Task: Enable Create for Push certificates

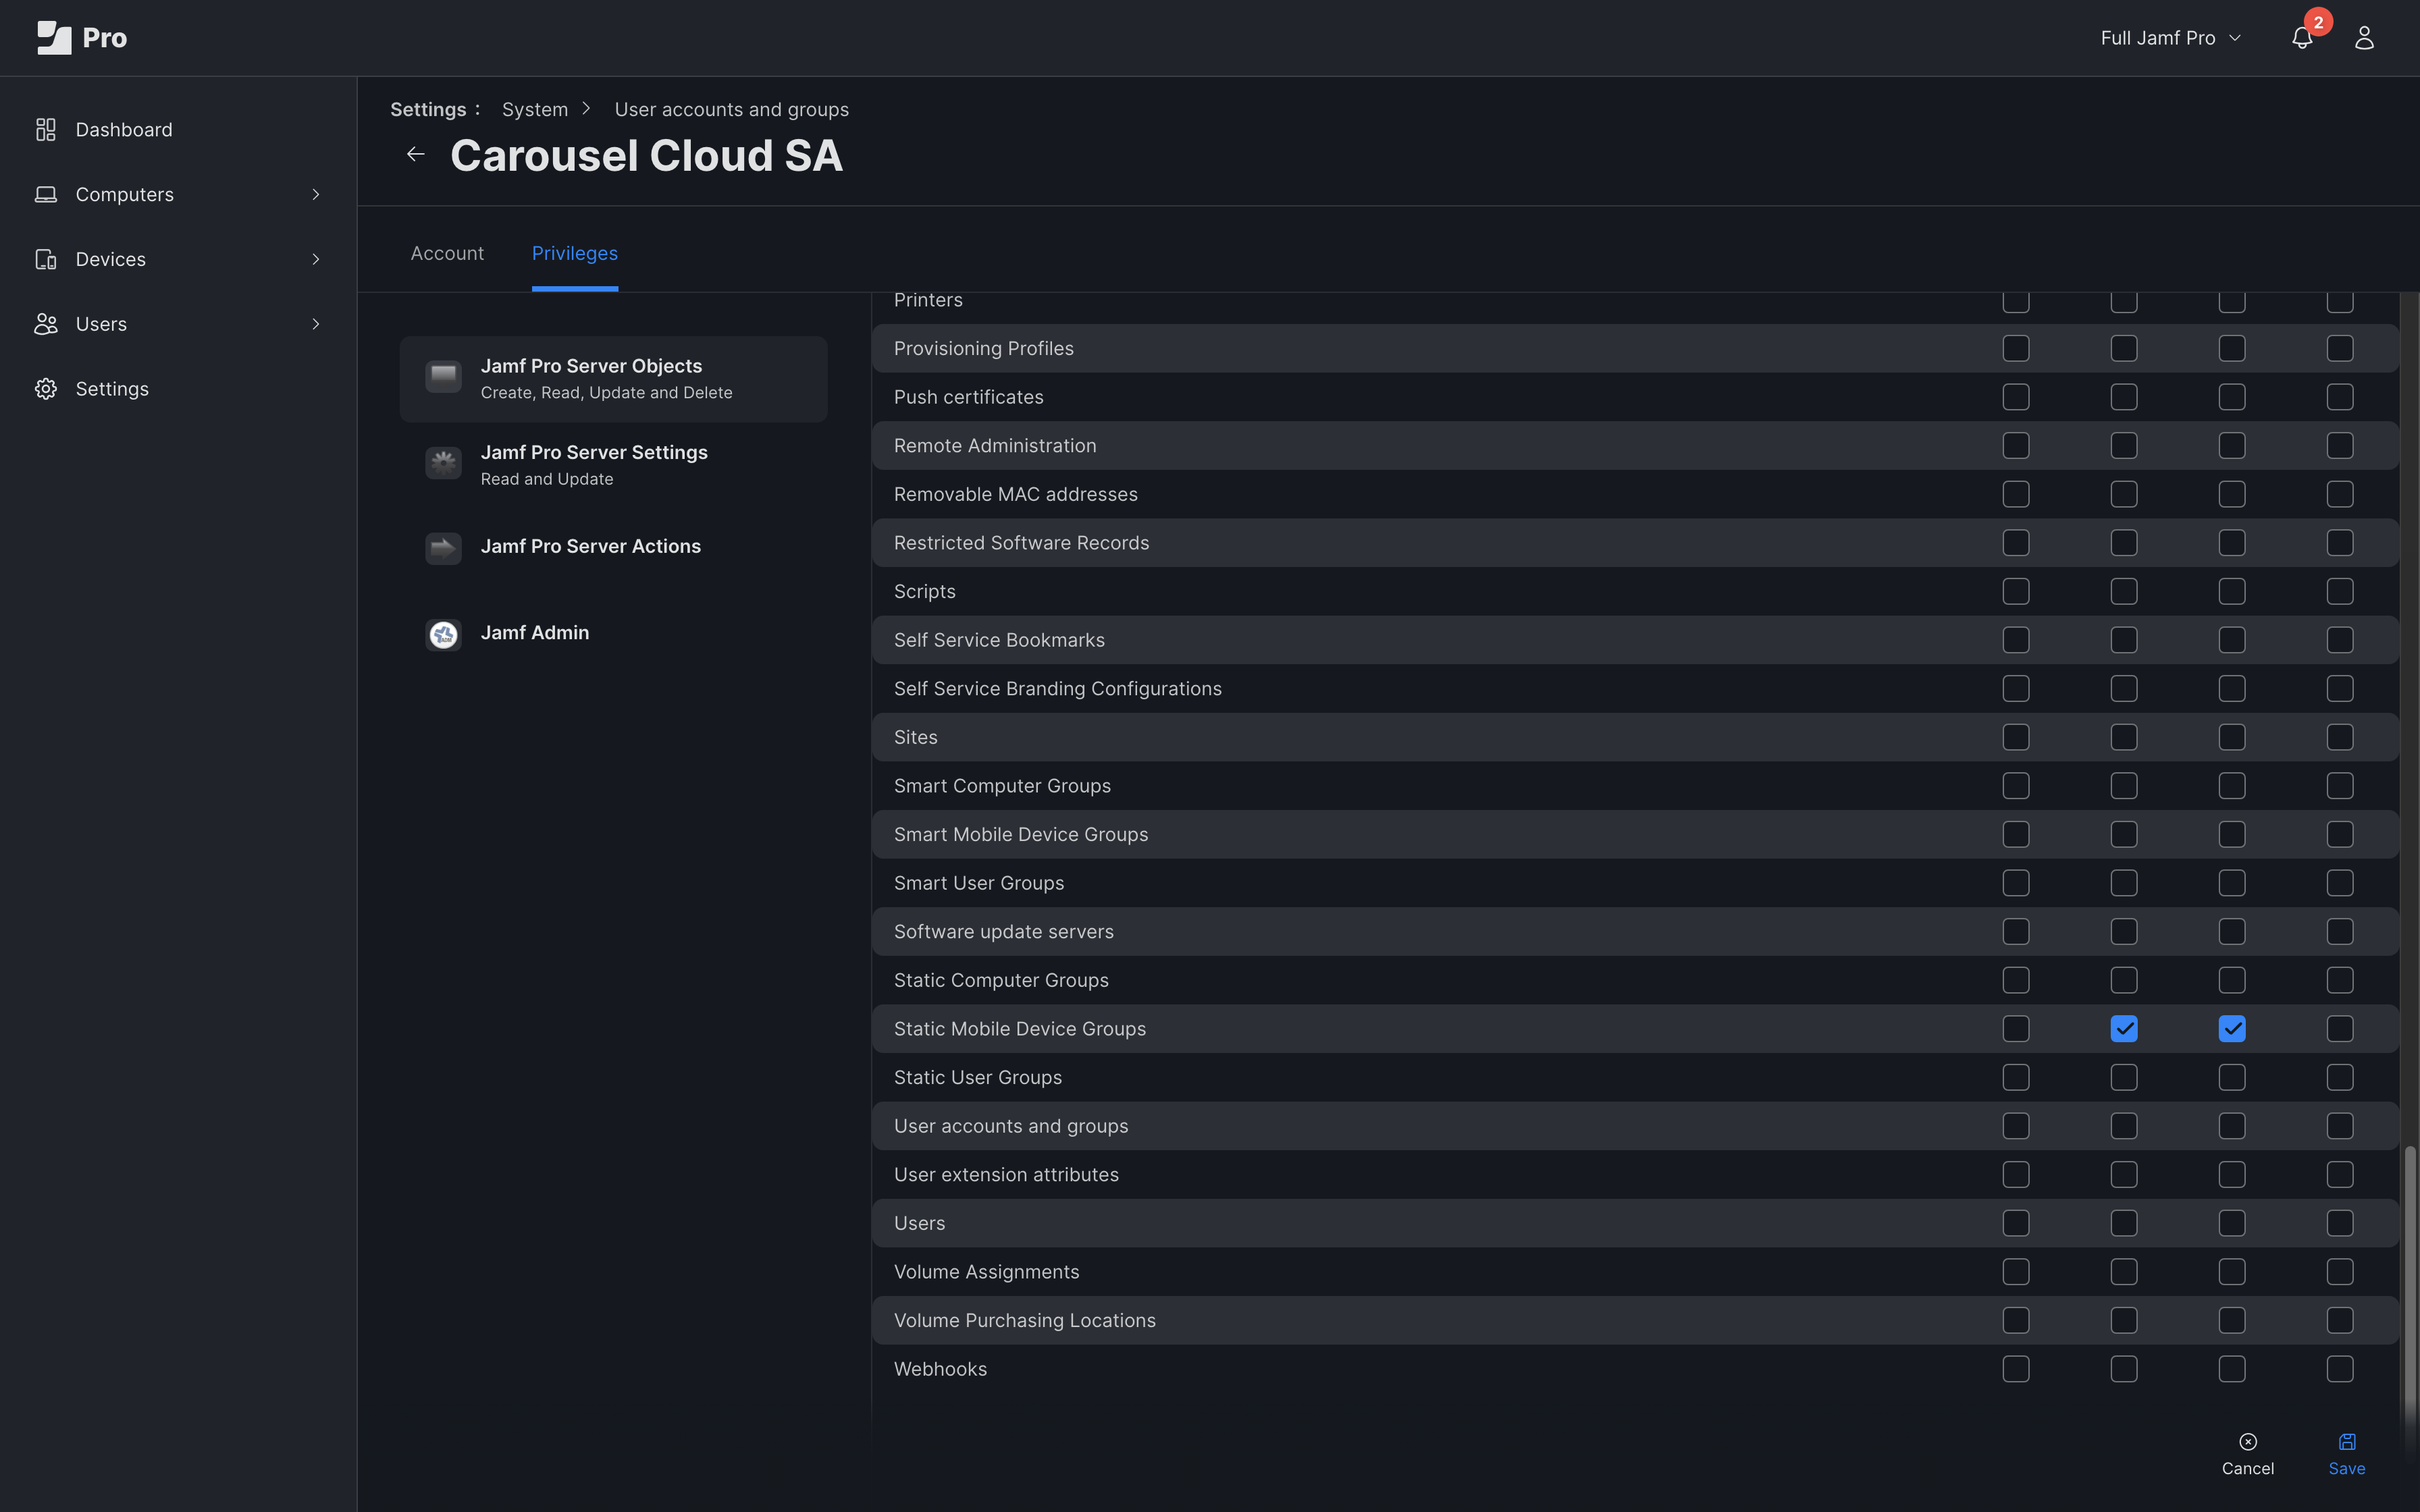Action: [2016, 397]
